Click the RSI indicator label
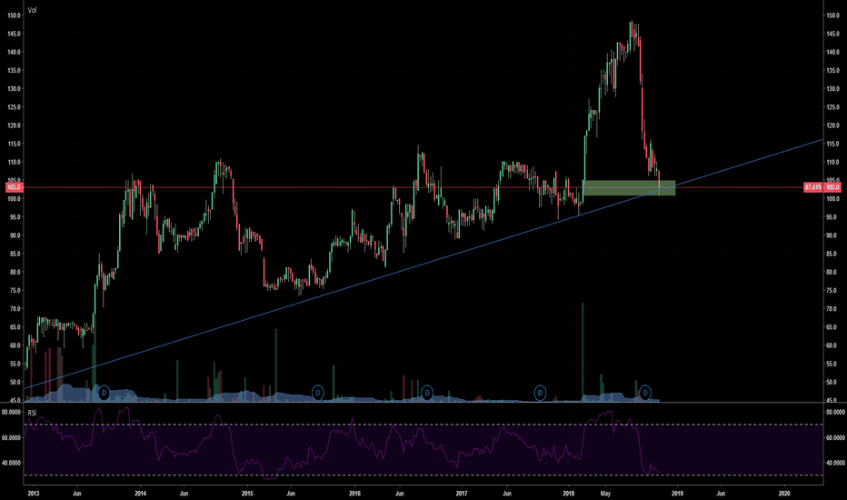 click(x=32, y=413)
